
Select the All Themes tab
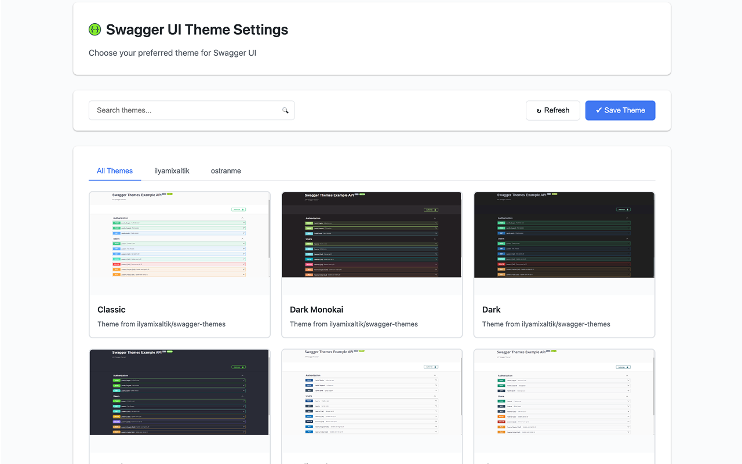(114, 171)
